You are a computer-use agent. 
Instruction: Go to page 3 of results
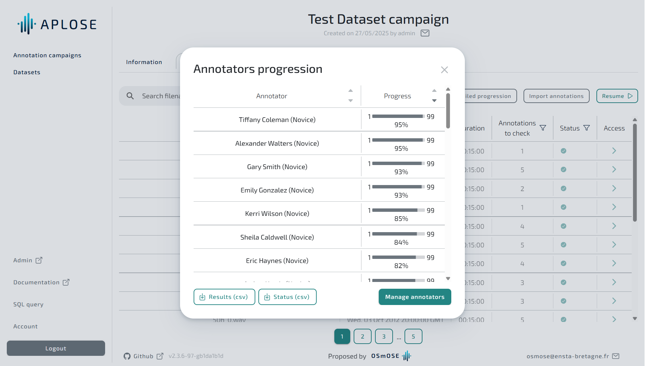pos(384,337)
